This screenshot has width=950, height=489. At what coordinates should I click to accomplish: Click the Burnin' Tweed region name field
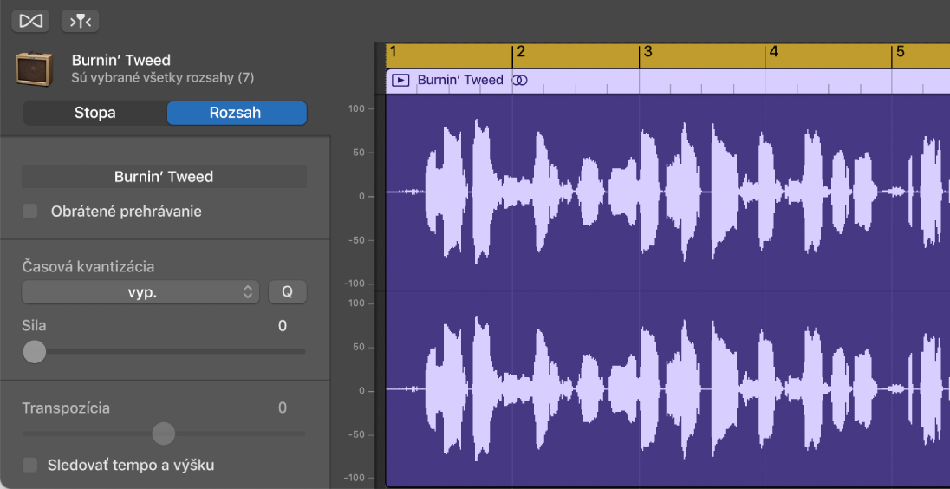(164, 177)
